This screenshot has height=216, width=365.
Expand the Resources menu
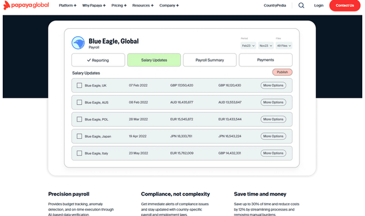coord(143,5)
